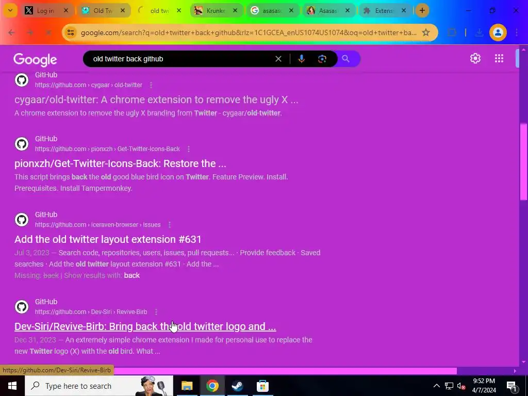
Task: Go back to previous page
Action: 11,32
